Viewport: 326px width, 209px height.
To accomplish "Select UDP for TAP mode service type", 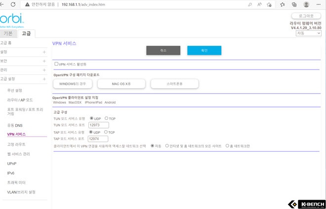I will click(x=91, y=132).
